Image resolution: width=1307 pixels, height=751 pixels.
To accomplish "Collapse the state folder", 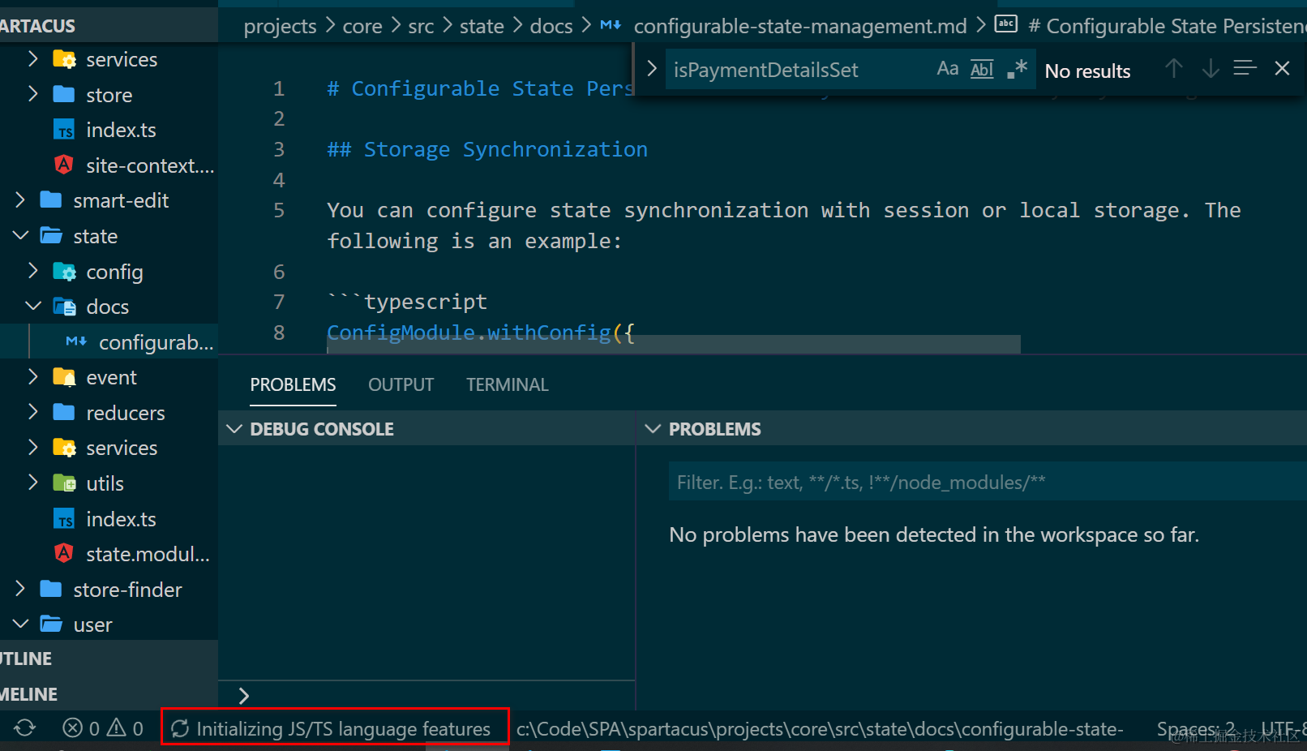I will [x=20, y=235].
